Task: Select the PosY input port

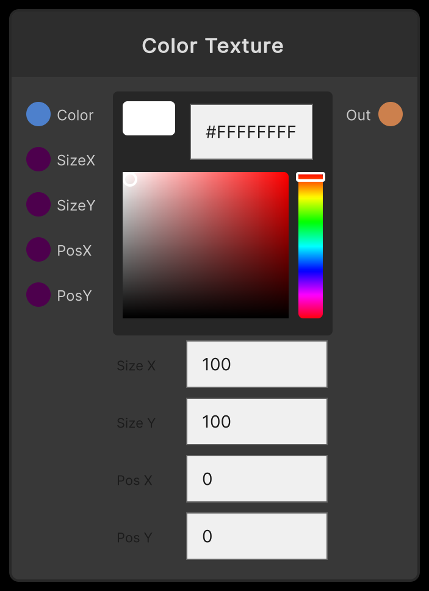Action: (38, 295)
